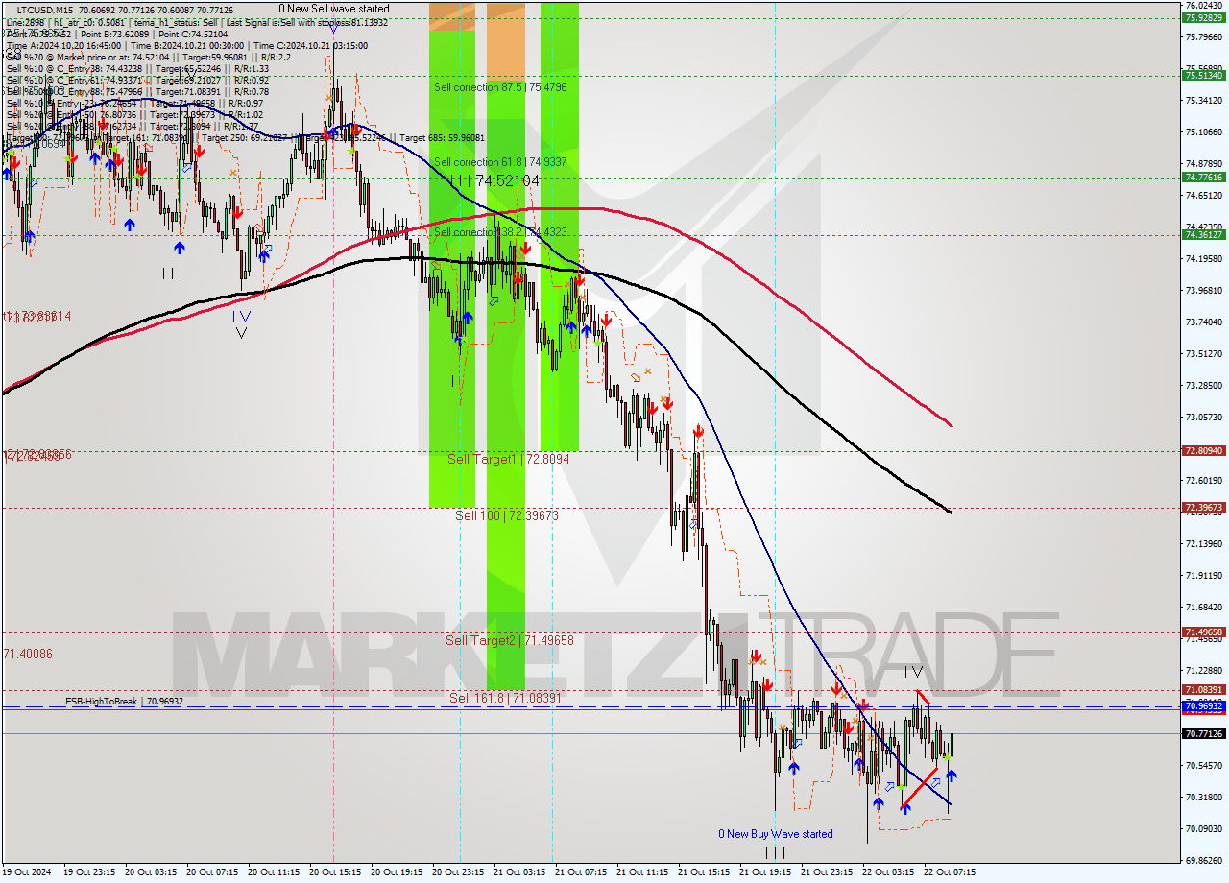This screenshot has width=1229, height=883.
Task: Click the '21 Oct 11:15' time axis label
Action: (x=642, y=872)
